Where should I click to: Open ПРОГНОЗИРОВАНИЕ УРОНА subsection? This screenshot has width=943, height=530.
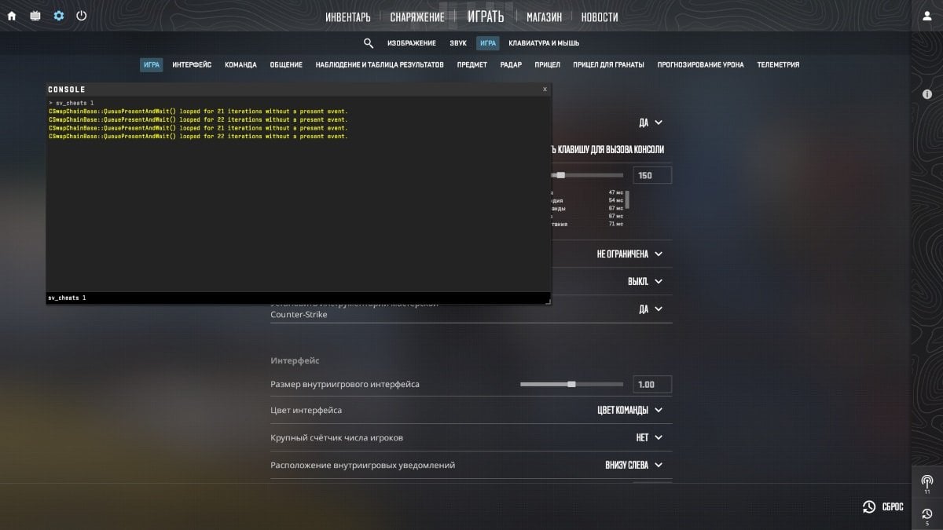[x=701, y=64]
